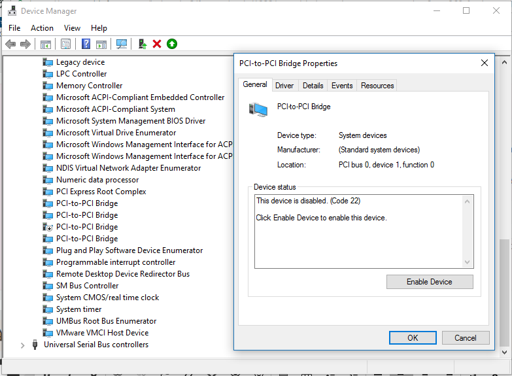
Task: Open the Action menu
Action: pos(42,28)
